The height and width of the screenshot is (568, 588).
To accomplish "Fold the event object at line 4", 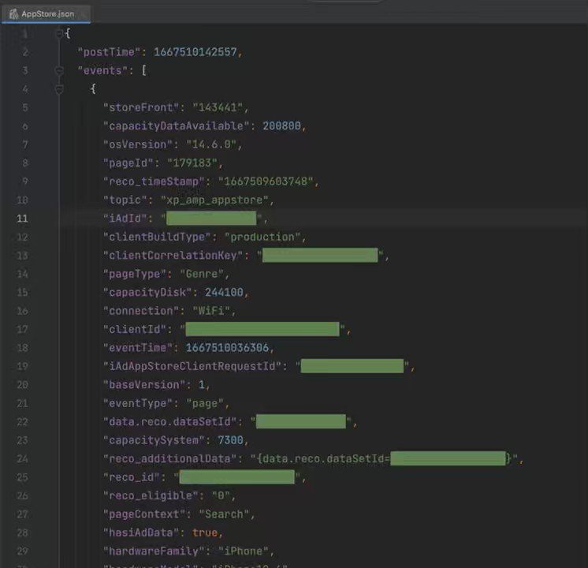I will pos(59,89).
